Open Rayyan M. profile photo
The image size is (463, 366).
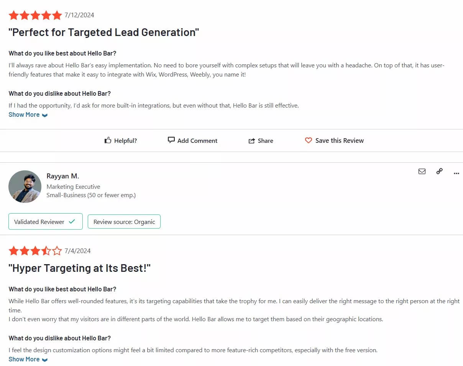click(25, 186)
